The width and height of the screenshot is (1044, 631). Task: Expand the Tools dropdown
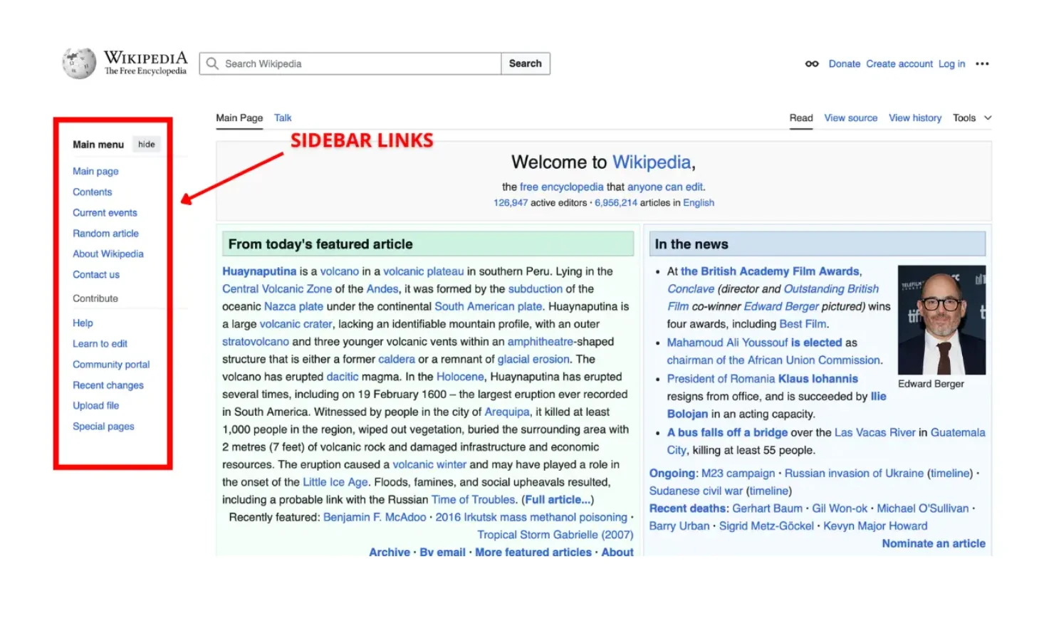(971, 118)
